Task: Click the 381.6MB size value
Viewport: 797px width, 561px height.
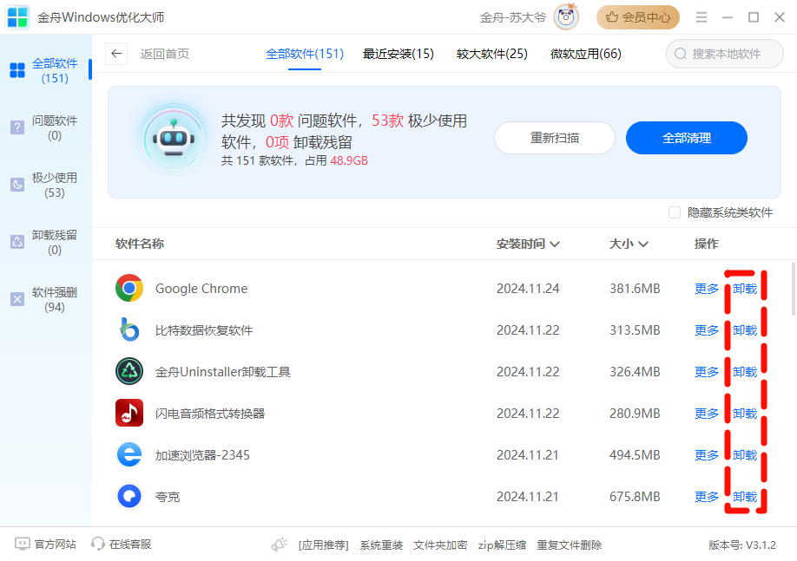Action: click(635, 289)
